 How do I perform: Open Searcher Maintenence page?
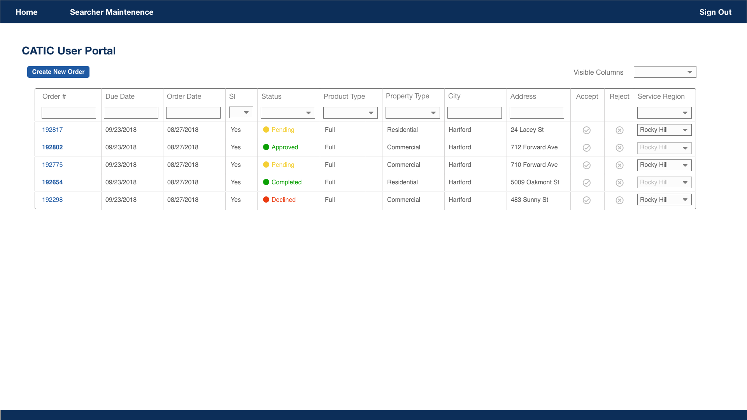click(x=112, y=12)
